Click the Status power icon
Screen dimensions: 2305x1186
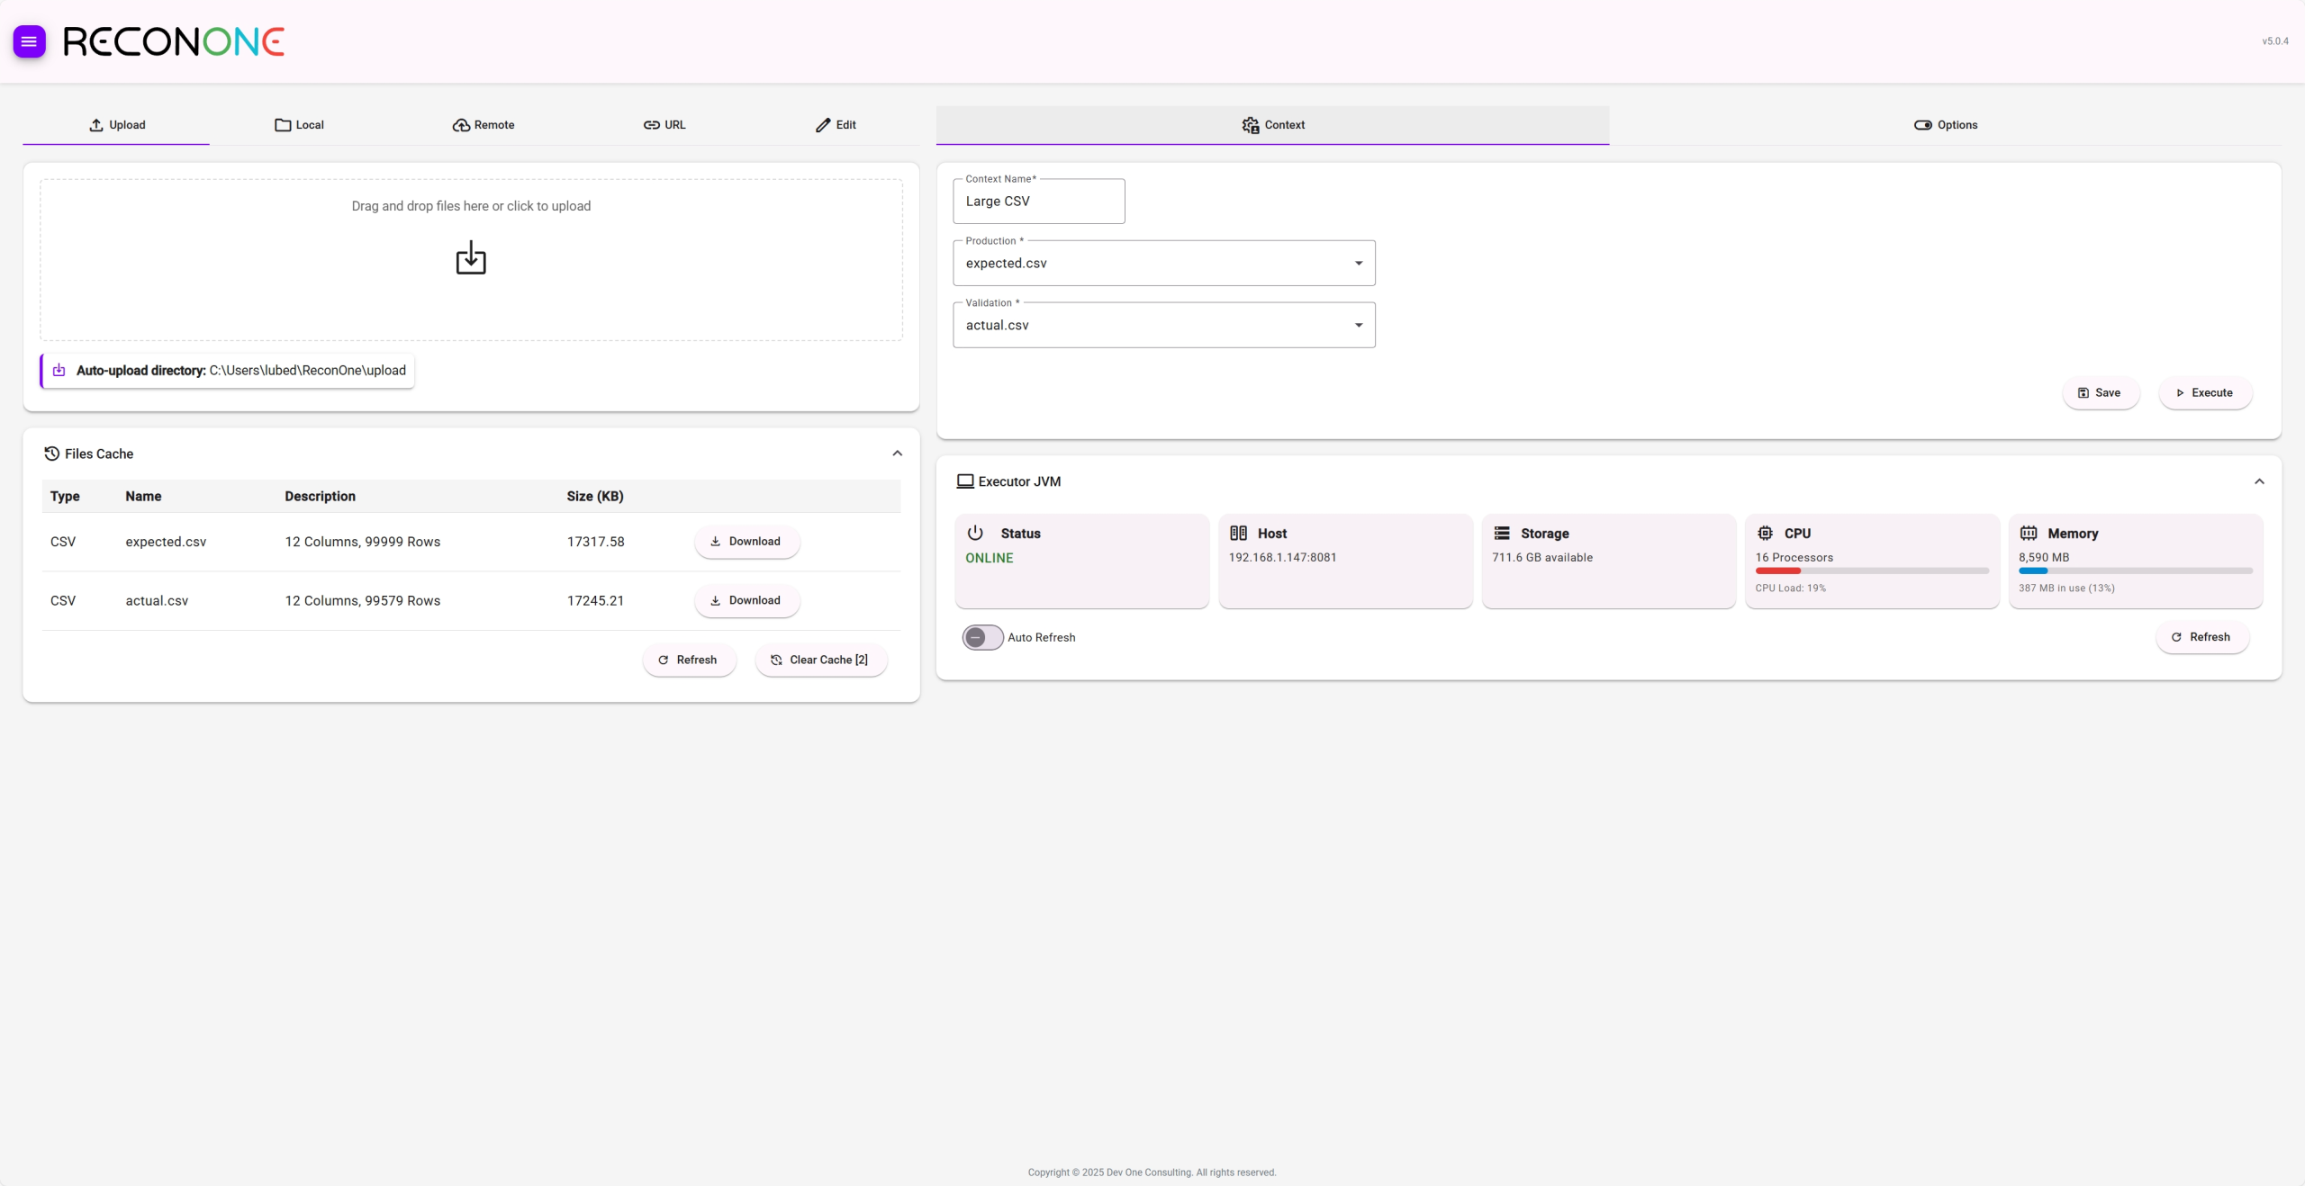(x=975, y=533)
